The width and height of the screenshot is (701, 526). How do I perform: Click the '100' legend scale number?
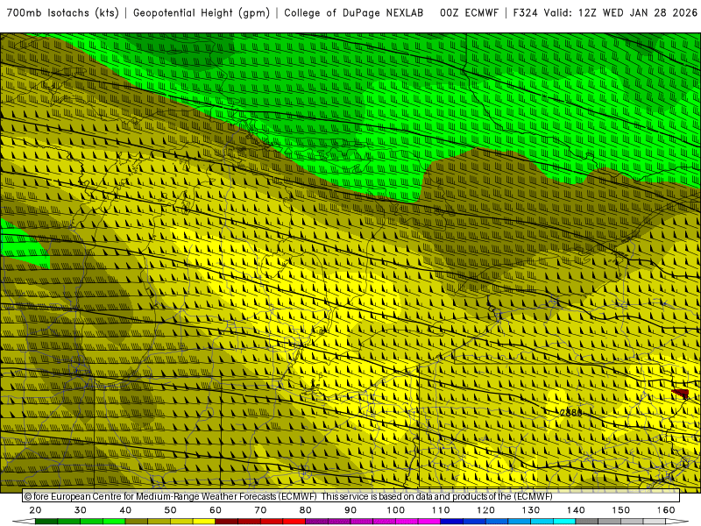(396, 510)
